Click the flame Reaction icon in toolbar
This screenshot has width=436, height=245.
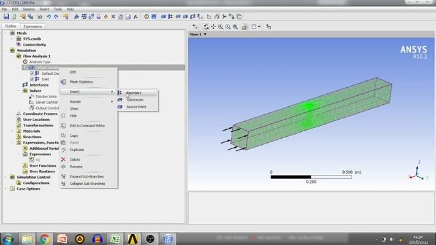106,16
